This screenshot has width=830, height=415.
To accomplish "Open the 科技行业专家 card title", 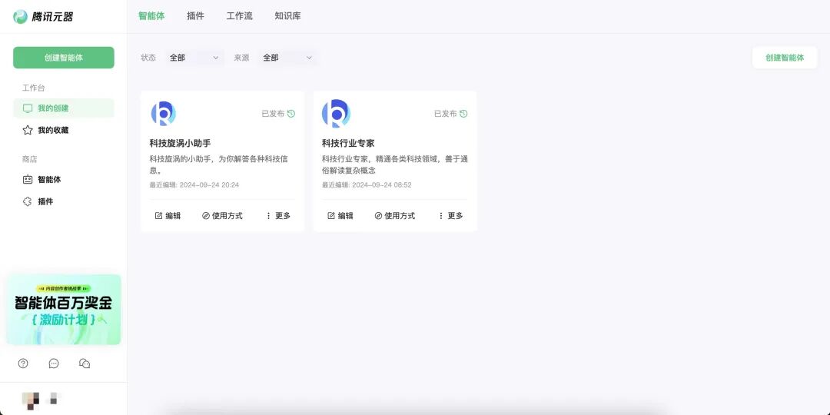I will [x=348, y=144].
